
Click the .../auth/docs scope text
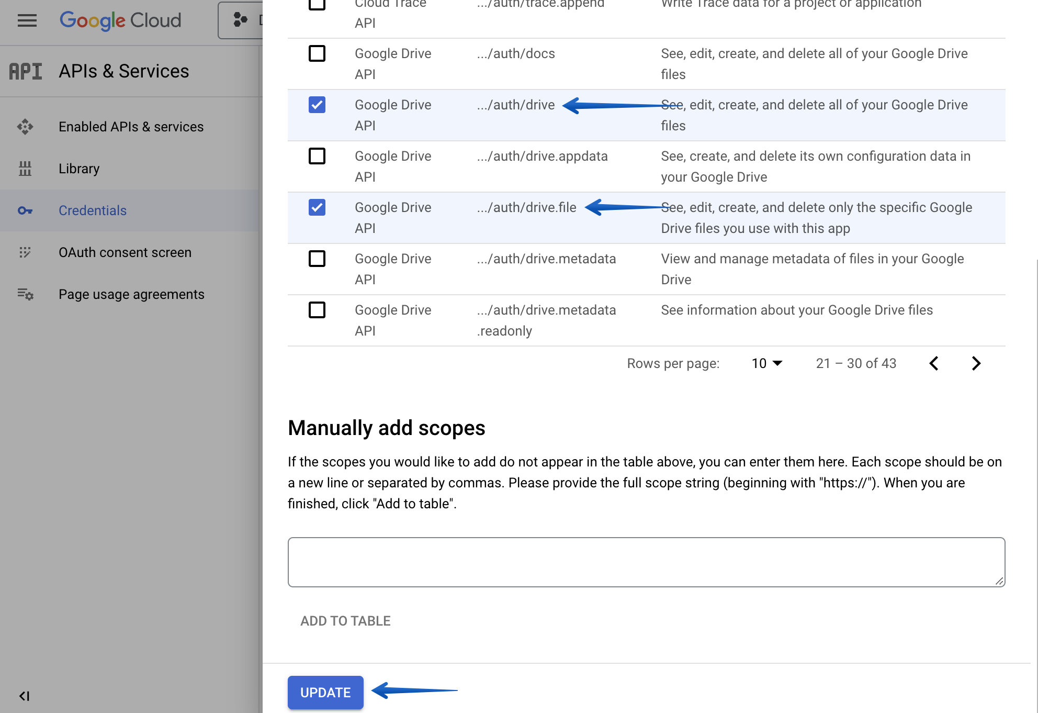pos(516,53)
